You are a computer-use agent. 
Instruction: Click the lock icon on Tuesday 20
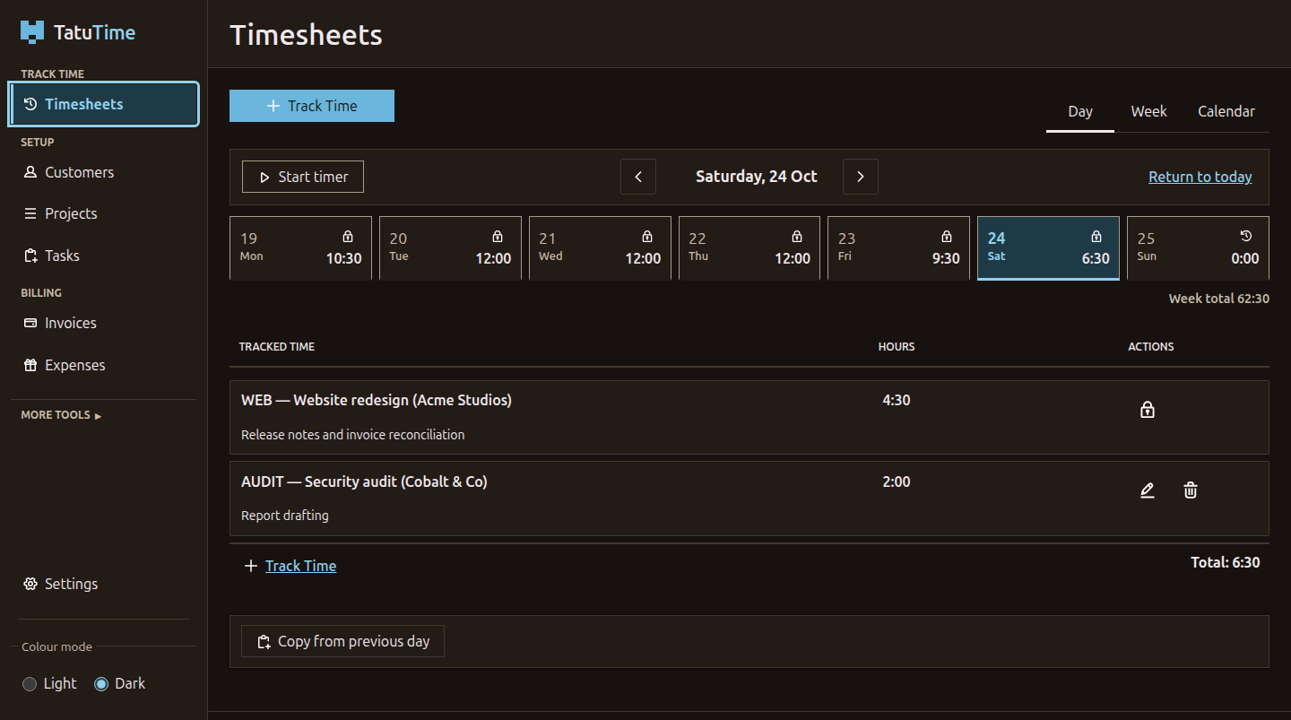click(498, 237)
